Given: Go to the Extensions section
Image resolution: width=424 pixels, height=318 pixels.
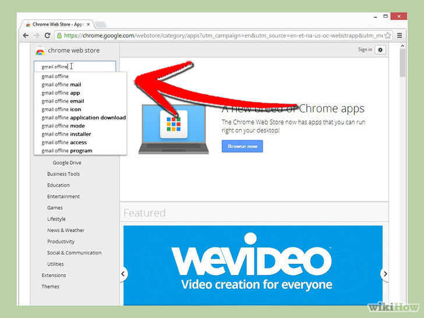Looking at the screenshot, I should click(54, 275).
